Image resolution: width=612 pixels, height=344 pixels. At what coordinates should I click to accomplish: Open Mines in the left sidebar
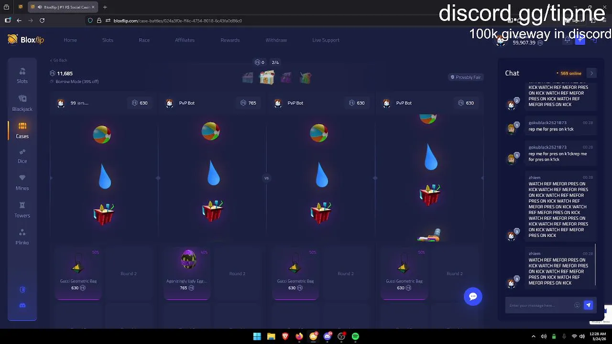click(22, 183)
